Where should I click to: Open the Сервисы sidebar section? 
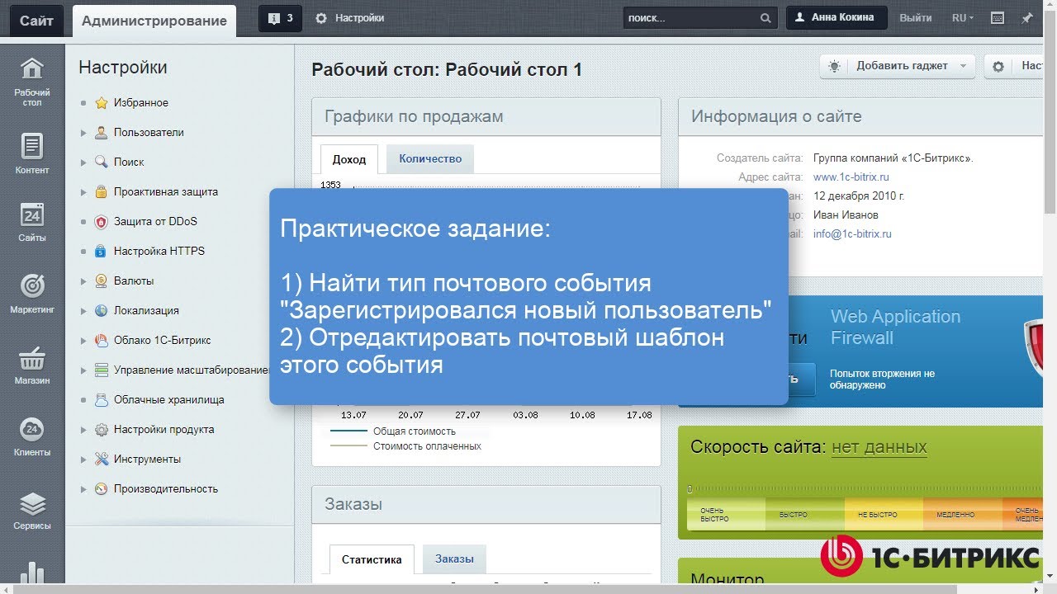[x=32, y=510]
